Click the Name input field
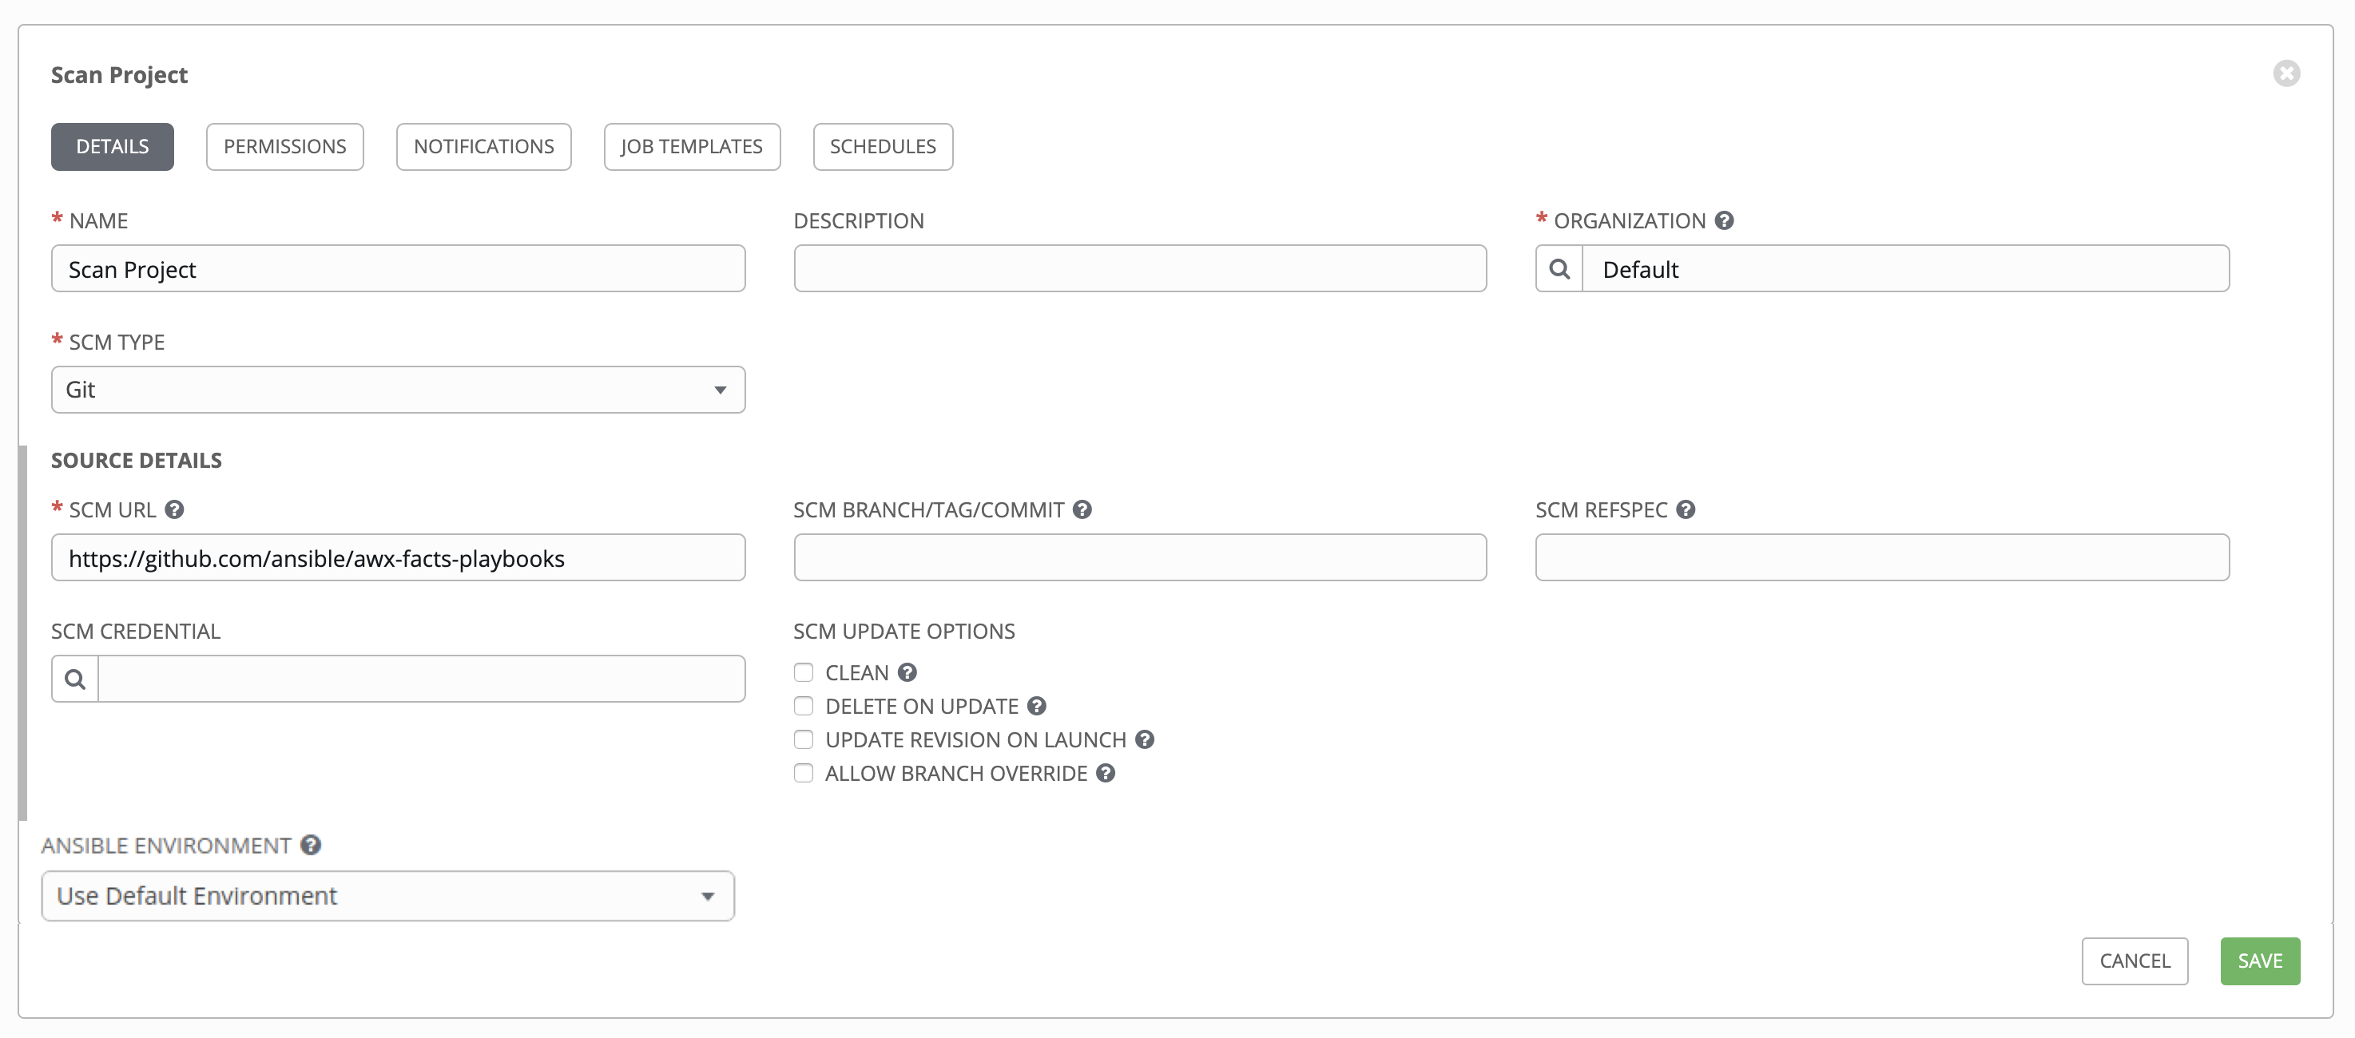The width and height of the screenshot is (2355, 1038). coord(399,268)
